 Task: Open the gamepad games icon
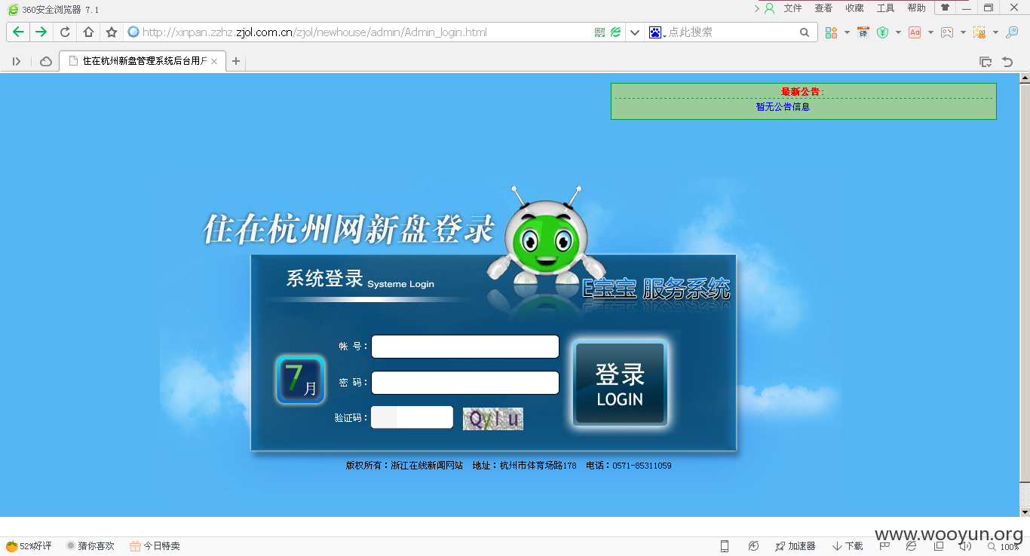click(947, 32)
